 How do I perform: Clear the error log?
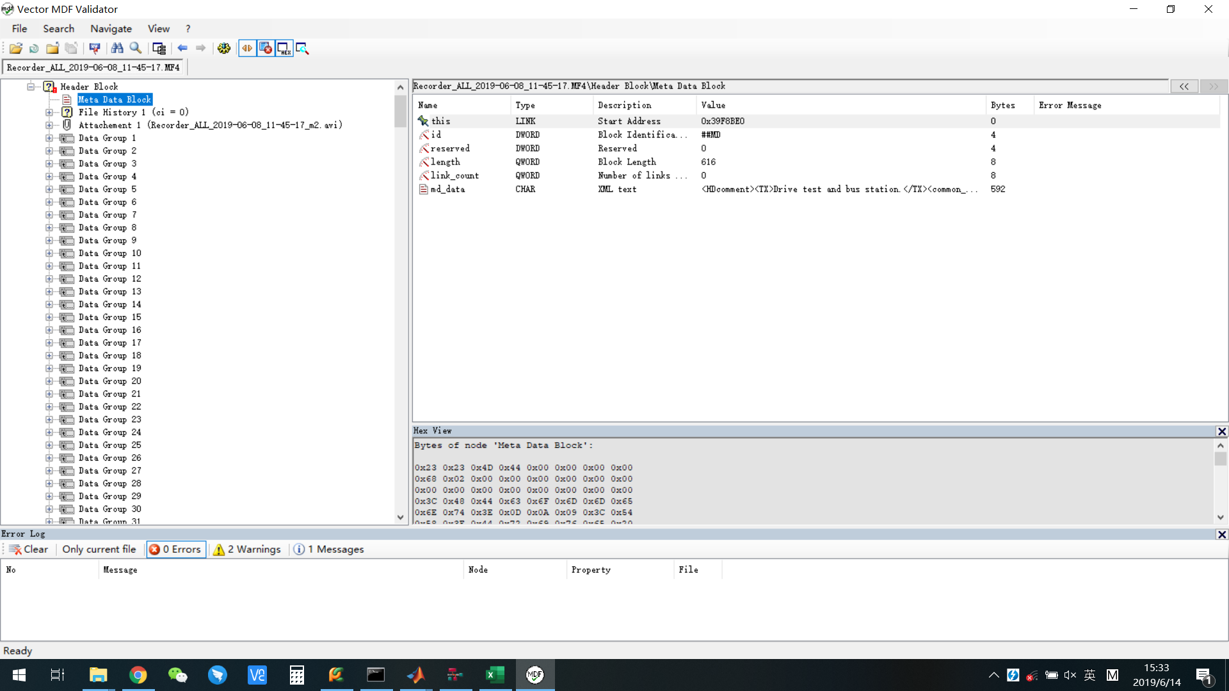28,549
